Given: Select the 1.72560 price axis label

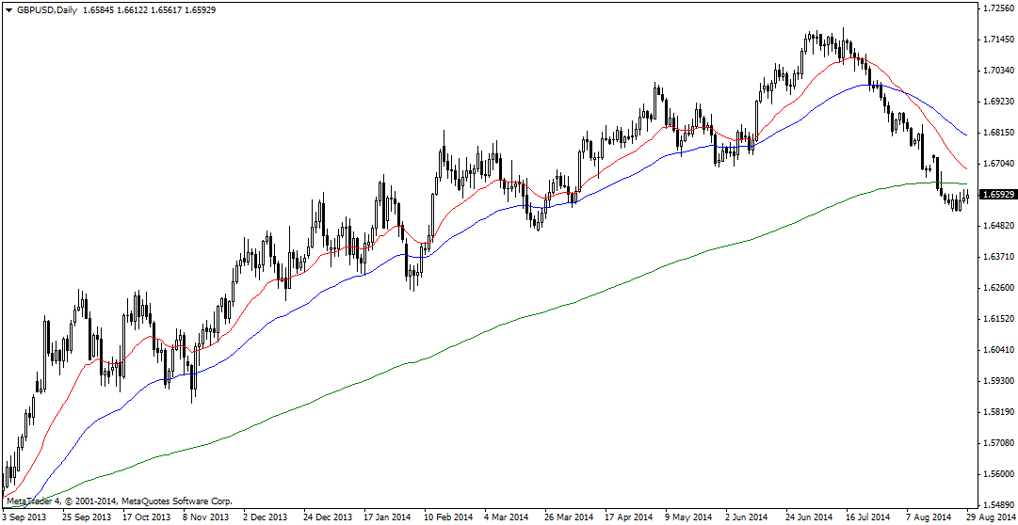Looking at the screenshot, I should (x=997, y=8).
